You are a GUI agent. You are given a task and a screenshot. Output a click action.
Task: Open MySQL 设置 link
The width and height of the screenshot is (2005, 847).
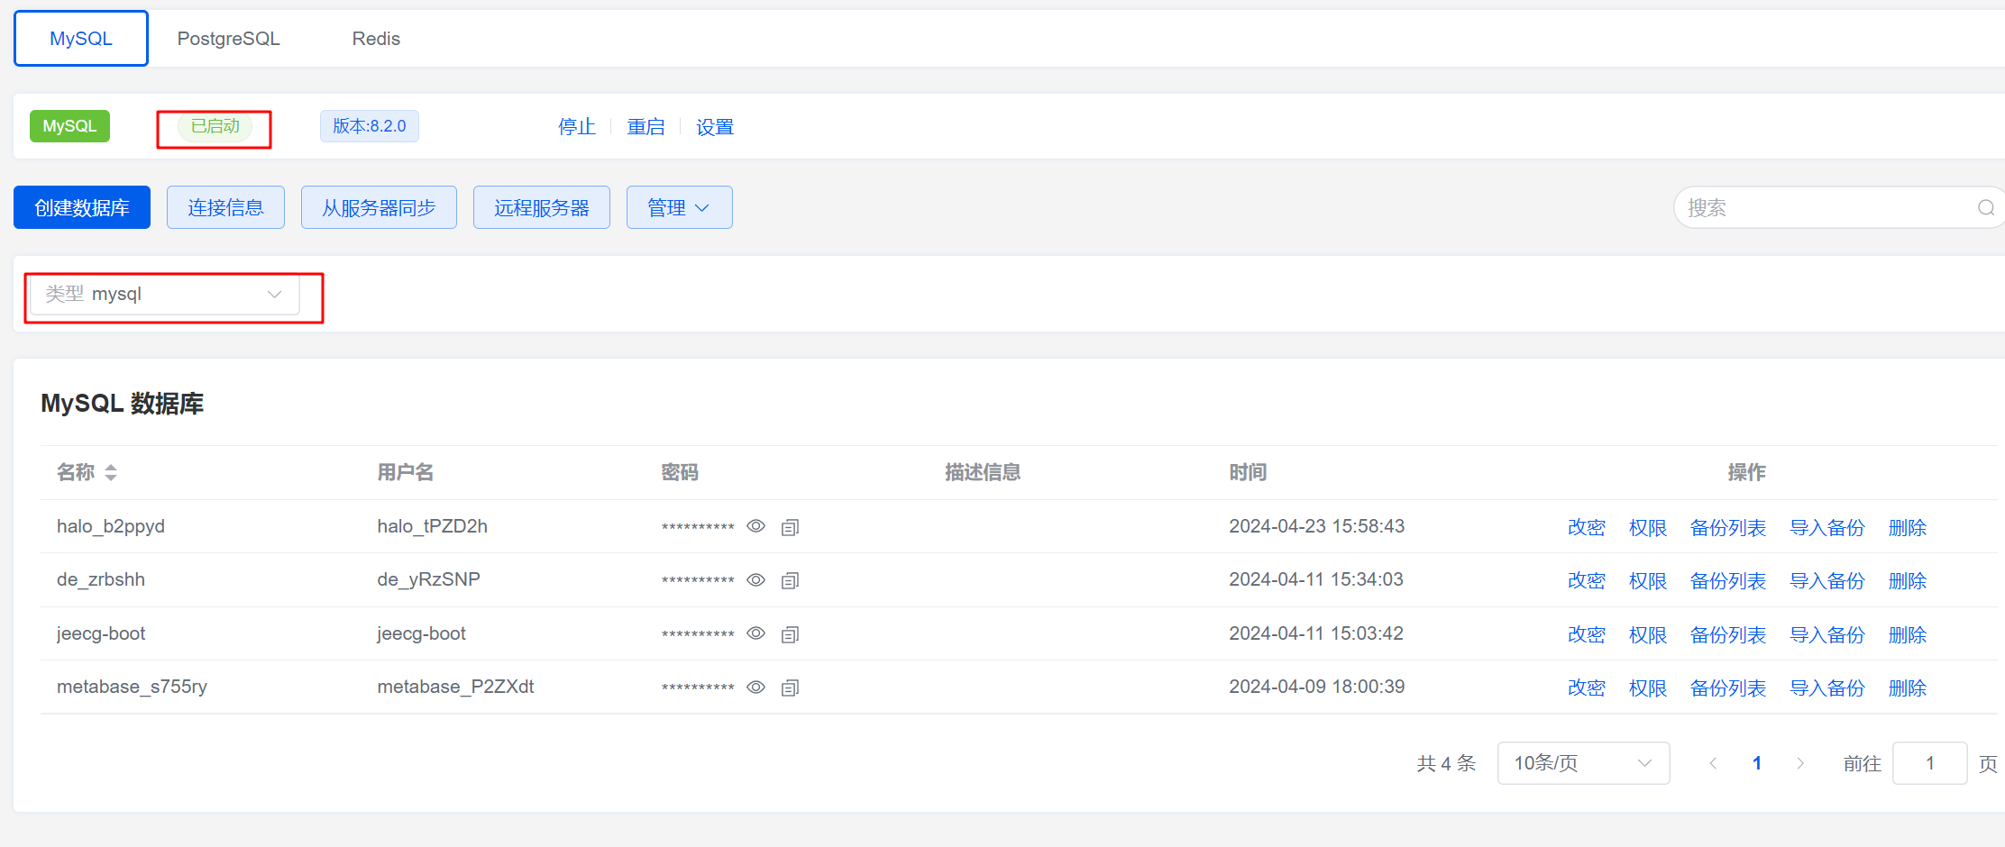715,127
